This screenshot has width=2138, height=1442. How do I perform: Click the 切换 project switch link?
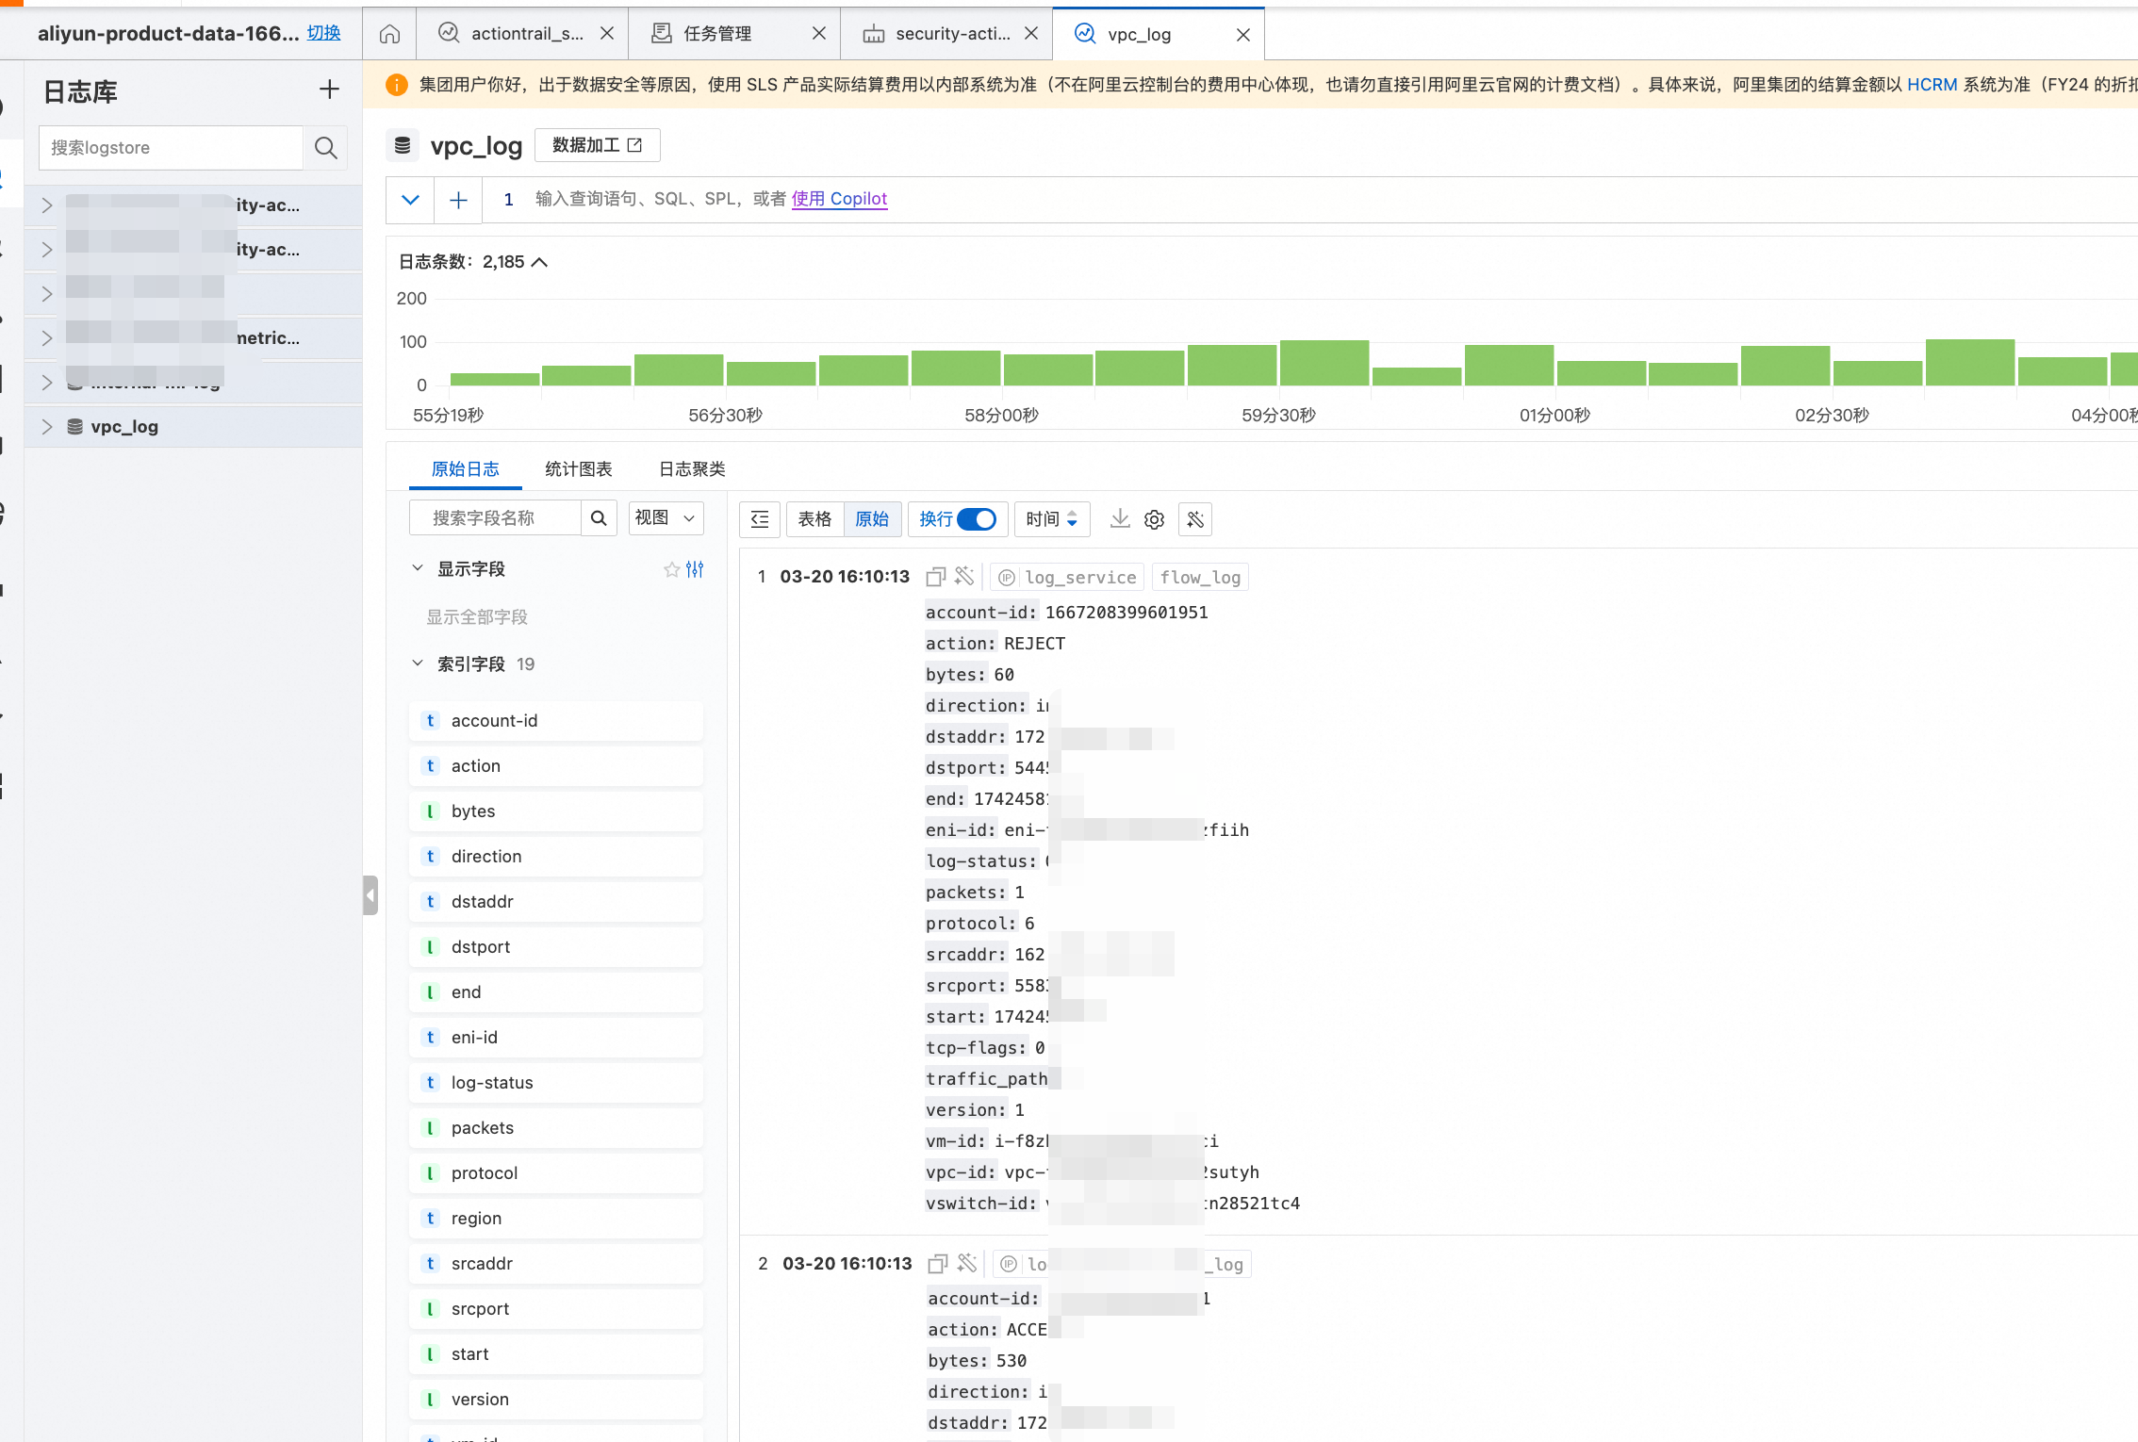tap(323, 33)
